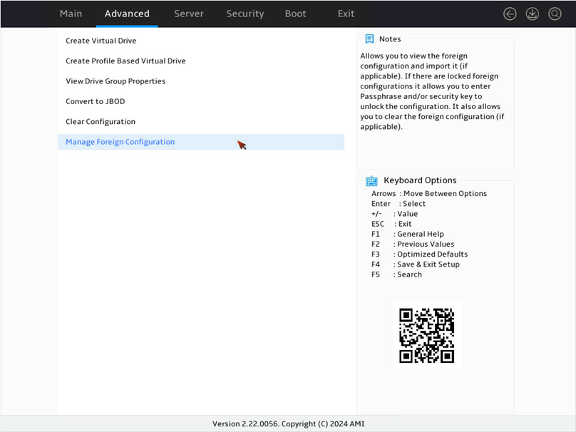576x432 pixels.
Task: Click the Notes panel icon
Action: [x=369, y=39]
